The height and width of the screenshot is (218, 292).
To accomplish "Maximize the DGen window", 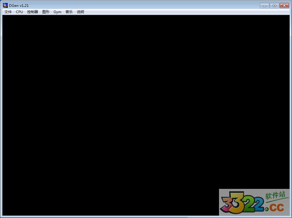I will point(274,5).
